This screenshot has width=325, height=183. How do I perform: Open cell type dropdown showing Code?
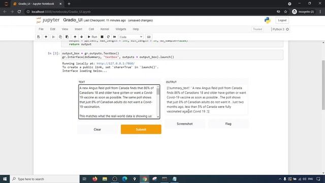coord(131,37)
